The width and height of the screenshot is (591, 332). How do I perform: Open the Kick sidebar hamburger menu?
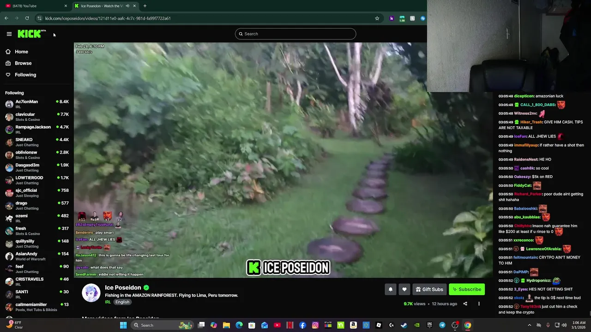9,34
